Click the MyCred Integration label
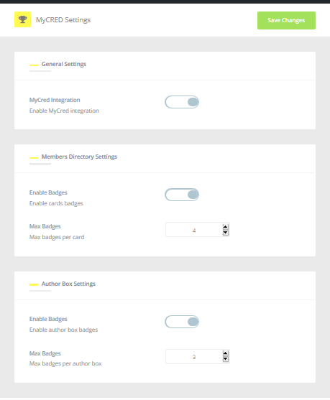The width and height of the screenshot is (330, 400). pos(55,100)
